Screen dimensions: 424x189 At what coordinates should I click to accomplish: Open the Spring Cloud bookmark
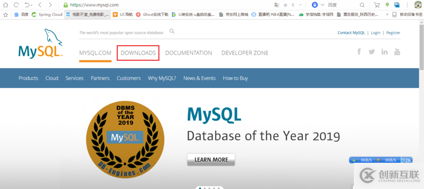pyautogui.click(x=47, y=15)
